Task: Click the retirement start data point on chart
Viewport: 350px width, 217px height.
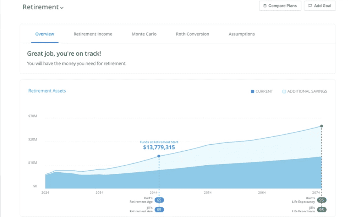Action: (x=159, y=156)
